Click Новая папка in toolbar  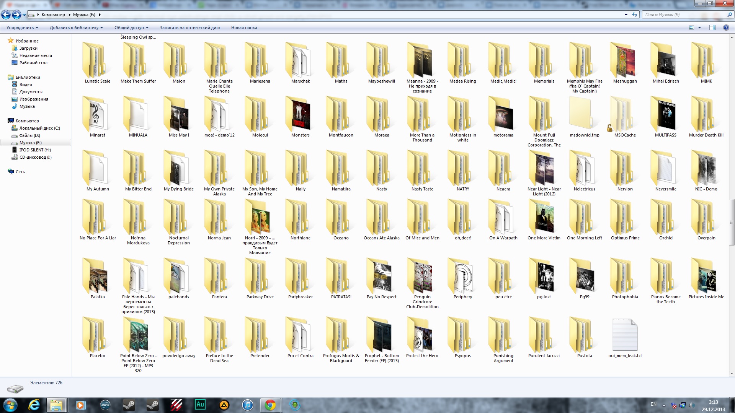point(244,28)
